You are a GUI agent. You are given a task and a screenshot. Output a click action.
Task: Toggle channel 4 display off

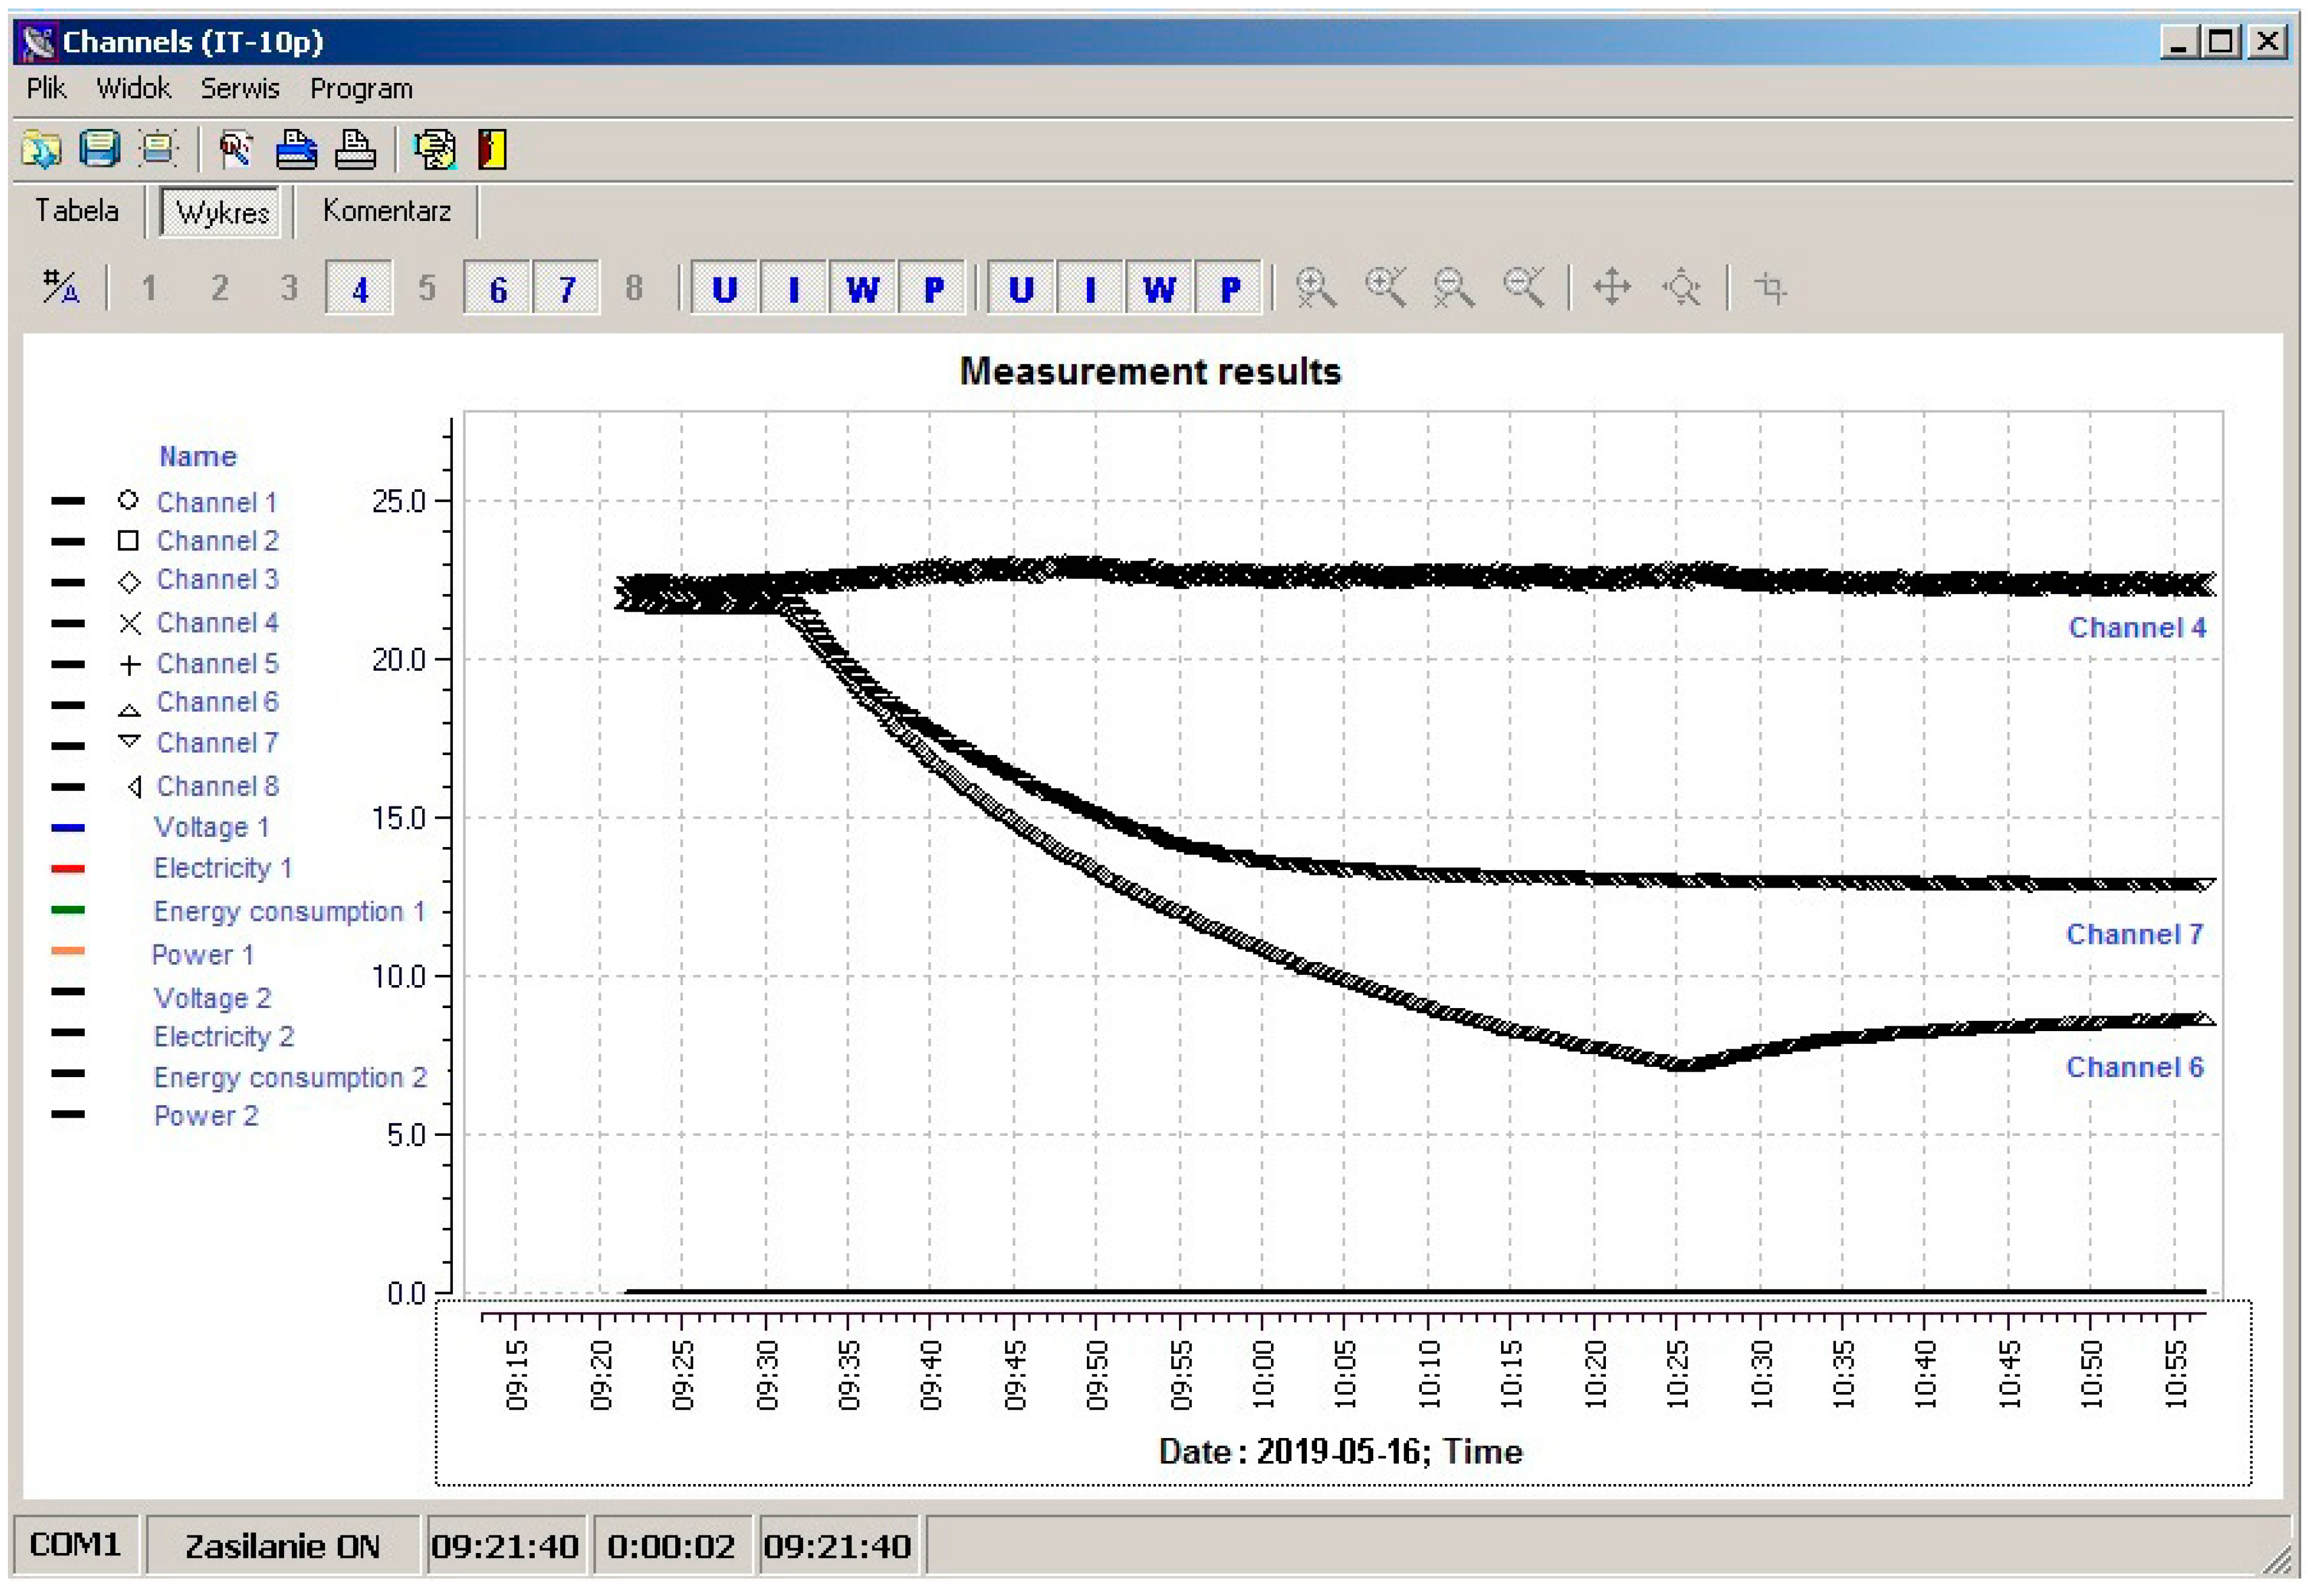(x=360, y=289)
